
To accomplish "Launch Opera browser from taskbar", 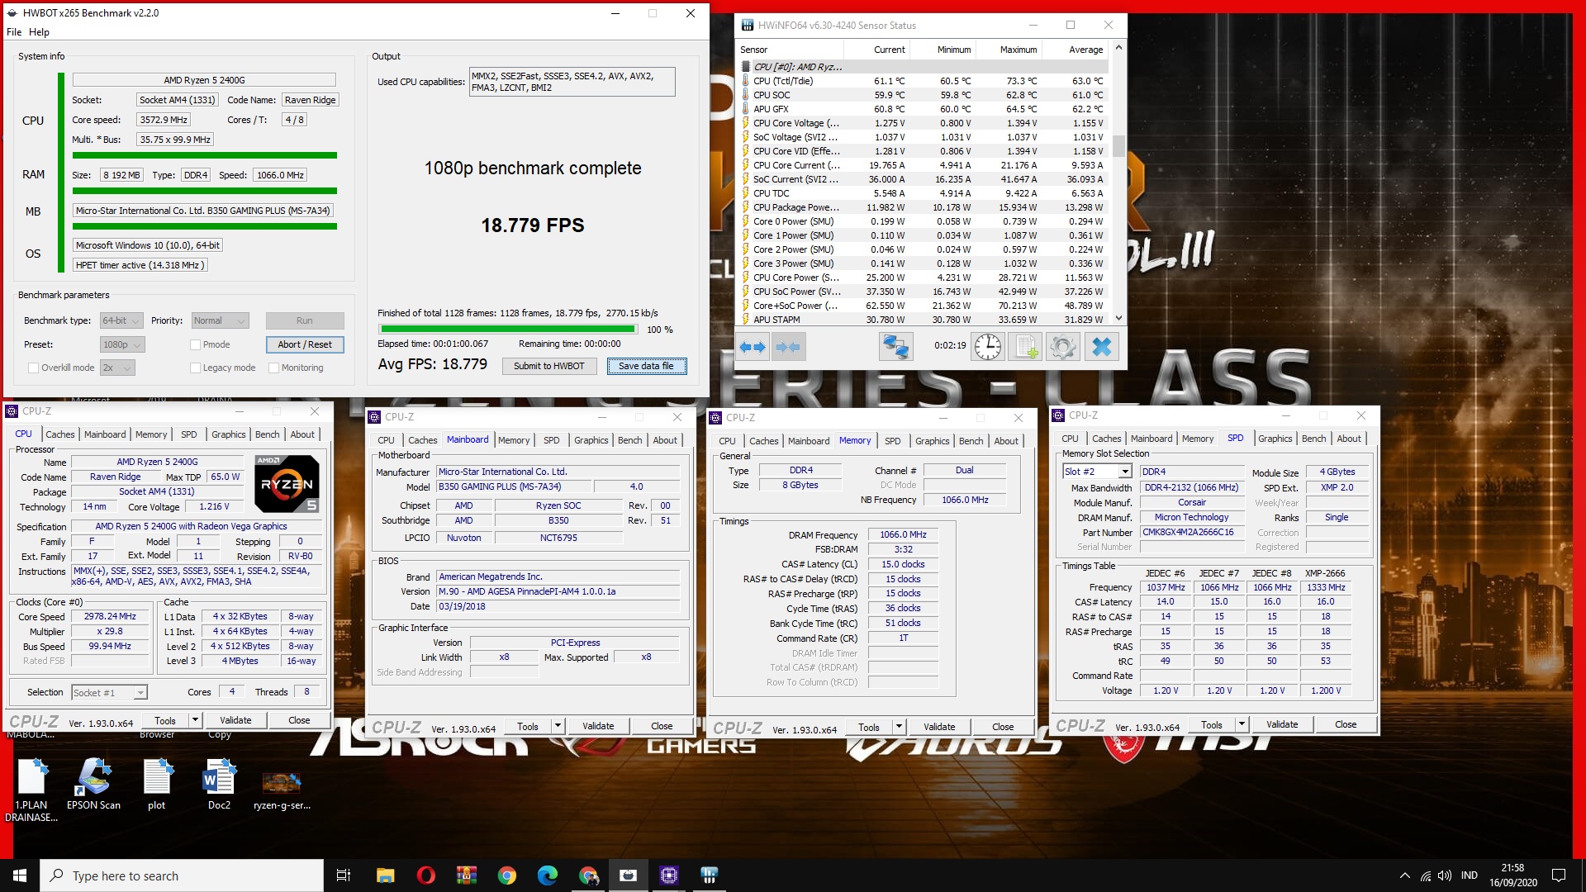I will point(425,875).
